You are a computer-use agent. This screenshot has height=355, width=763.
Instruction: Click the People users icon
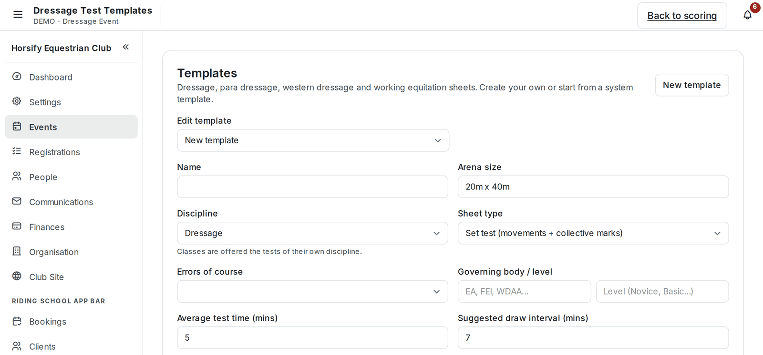17,177
